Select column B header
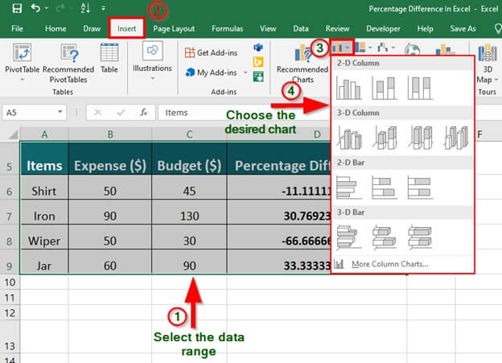This screenshot has width=502, height=363. [x=110, y=134]
